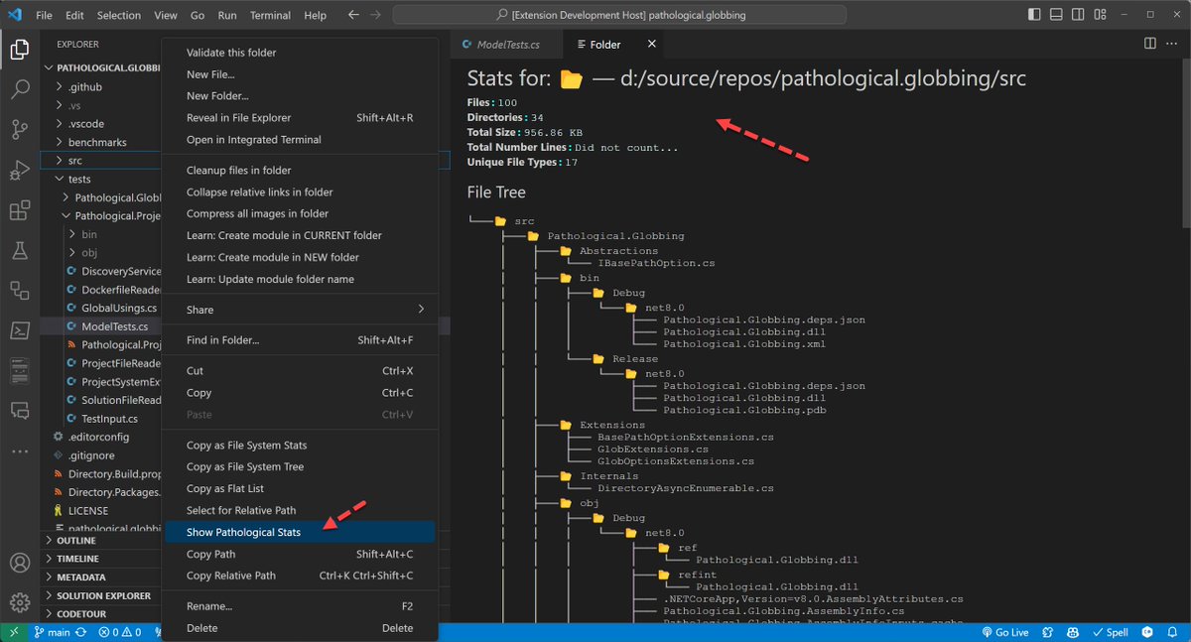The image size is (1191, 642).
Task: Open the Testing flask view
Action: click(20, 250)
